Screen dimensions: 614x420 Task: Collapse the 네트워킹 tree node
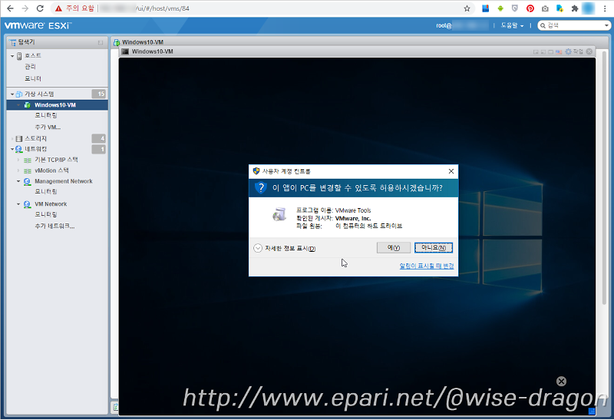(12, 149)
